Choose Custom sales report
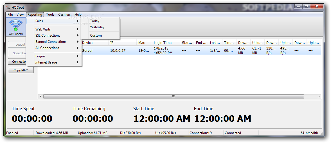The height and width of the screenshot is (143, 331). [100, 36]
